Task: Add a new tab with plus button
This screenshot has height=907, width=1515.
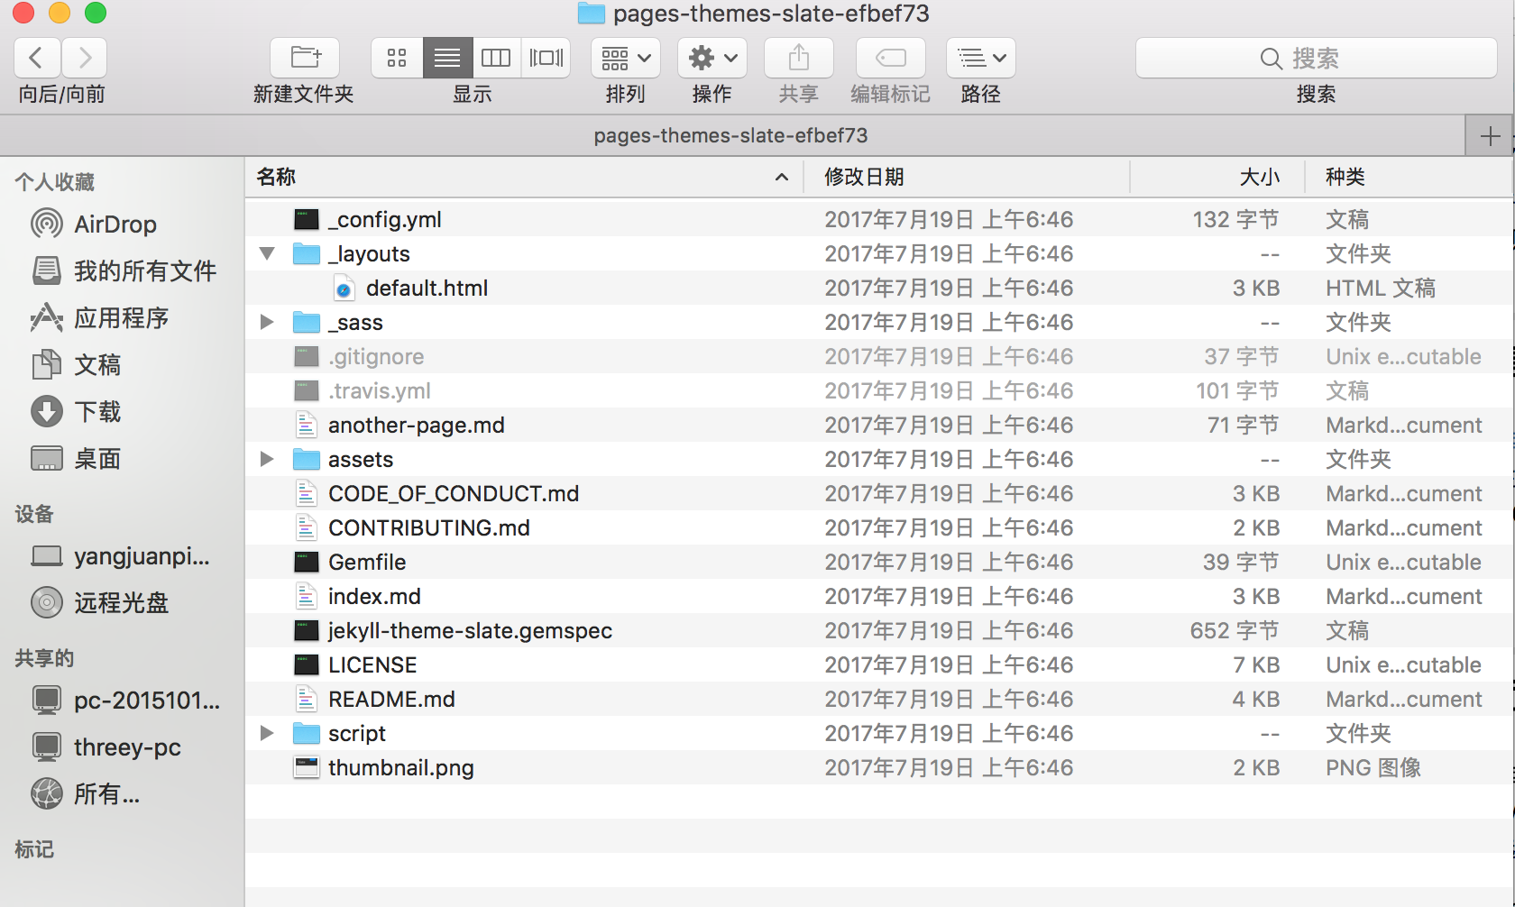Action: 1490,136
